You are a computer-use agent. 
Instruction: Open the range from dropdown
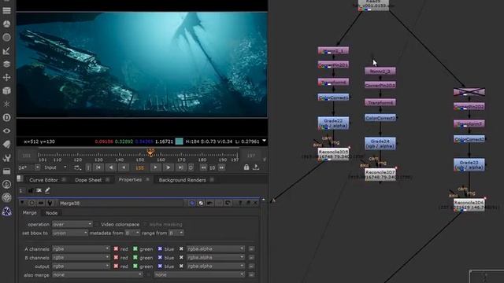(176, 233)
